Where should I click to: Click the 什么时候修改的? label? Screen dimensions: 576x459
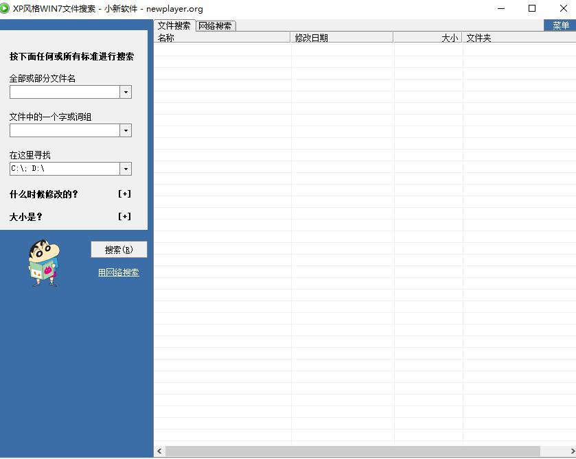[44, 194]
